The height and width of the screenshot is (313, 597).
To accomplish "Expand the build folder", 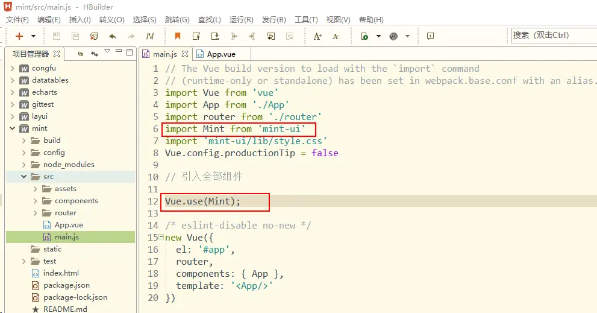I will (23, 141).
